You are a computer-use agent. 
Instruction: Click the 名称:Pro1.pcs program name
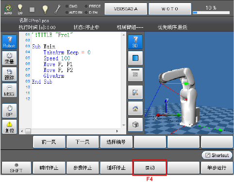(x=34, y=20)
